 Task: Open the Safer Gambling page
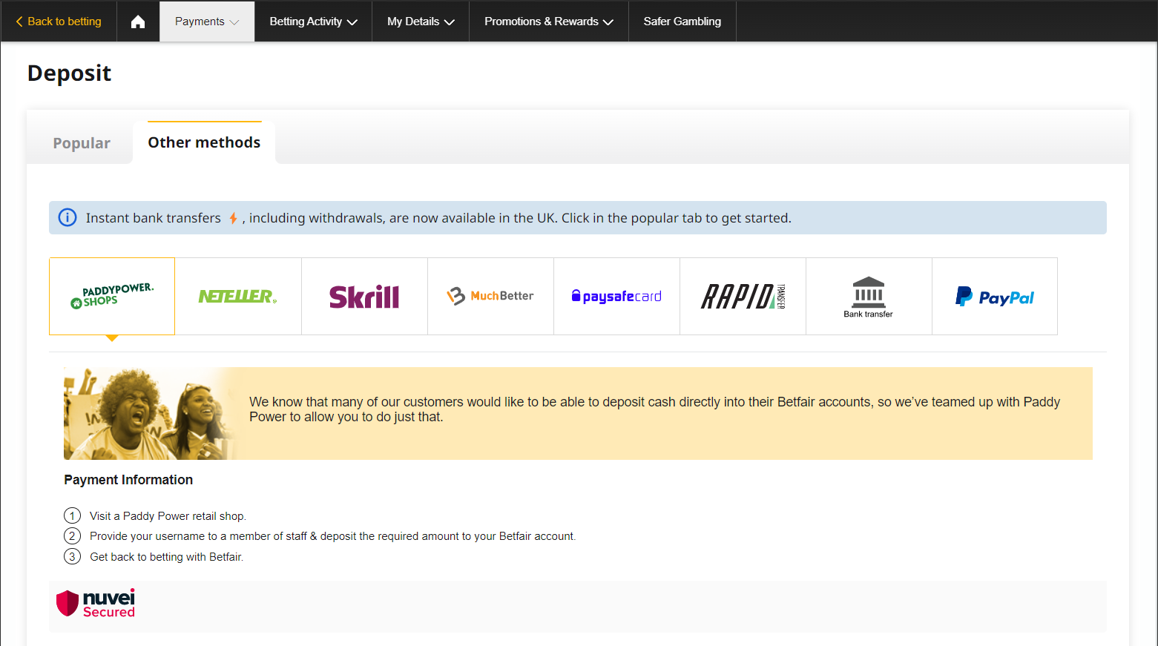click(682, 22)
